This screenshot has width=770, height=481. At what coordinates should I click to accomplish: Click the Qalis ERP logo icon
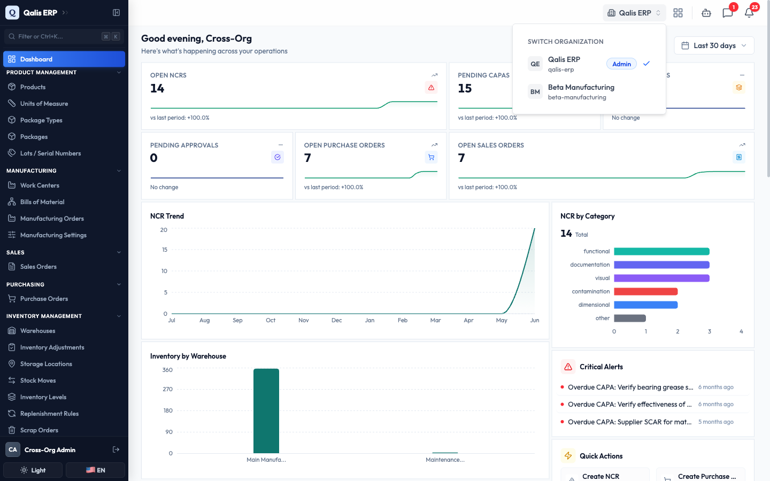(x=12, y=12)
